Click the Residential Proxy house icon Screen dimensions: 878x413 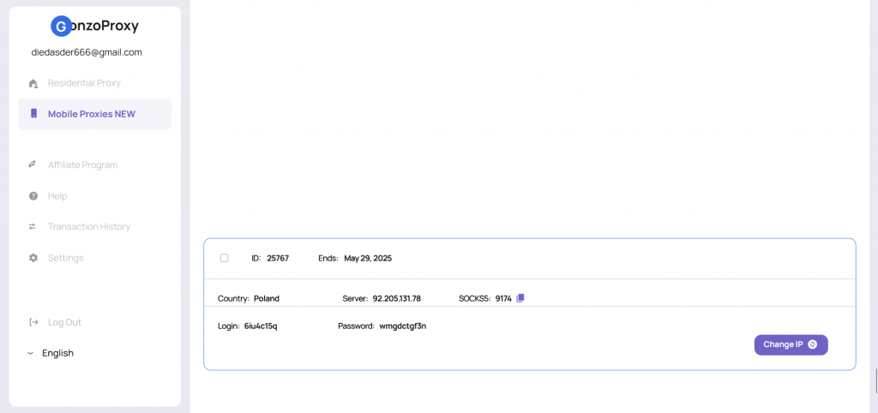click(x=33, y=83)
